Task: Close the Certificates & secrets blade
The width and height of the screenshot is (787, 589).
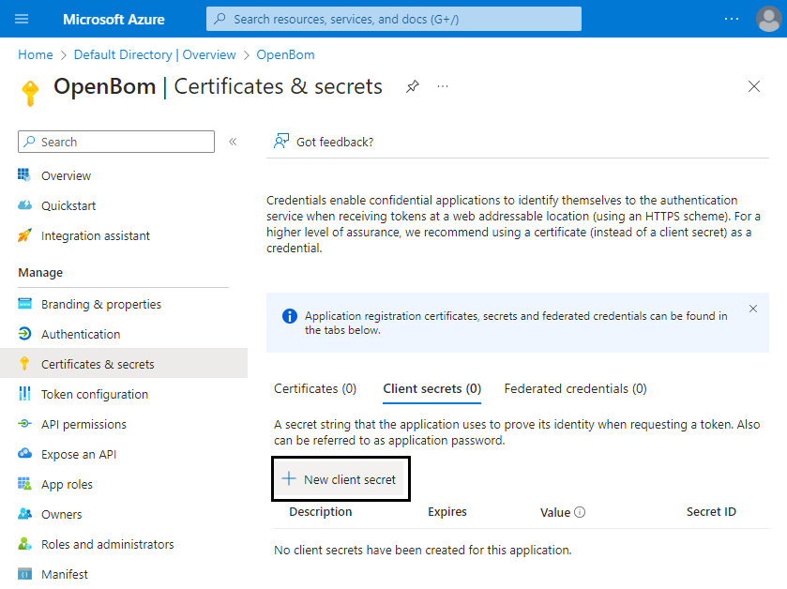Action: point(754,86)
